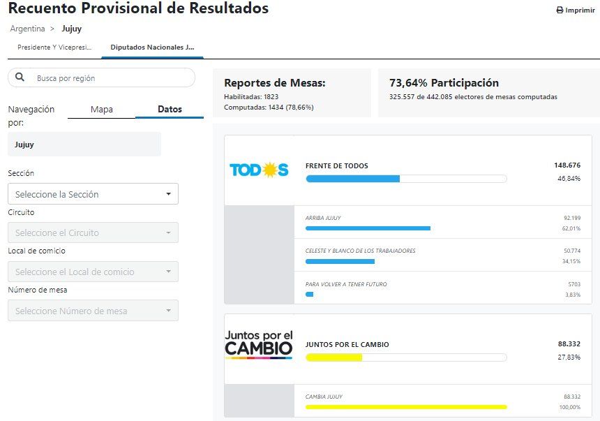Click the search magnifier icon

[20, 77]
